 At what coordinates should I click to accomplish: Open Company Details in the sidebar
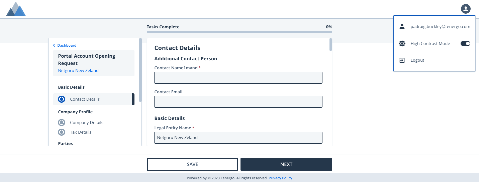[86, 122]
